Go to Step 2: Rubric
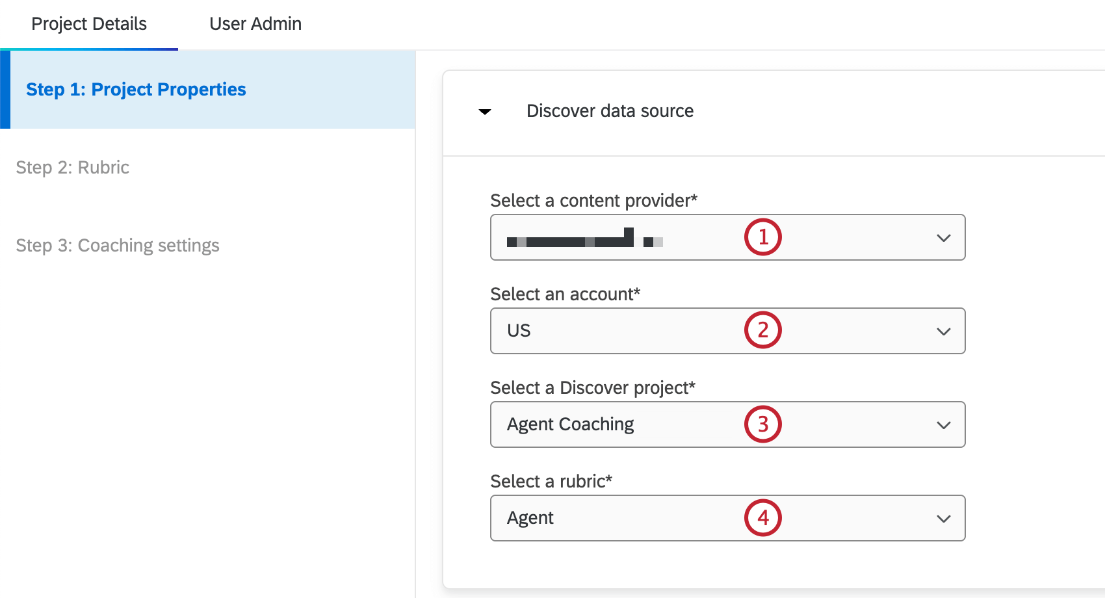 pos(72,168)
